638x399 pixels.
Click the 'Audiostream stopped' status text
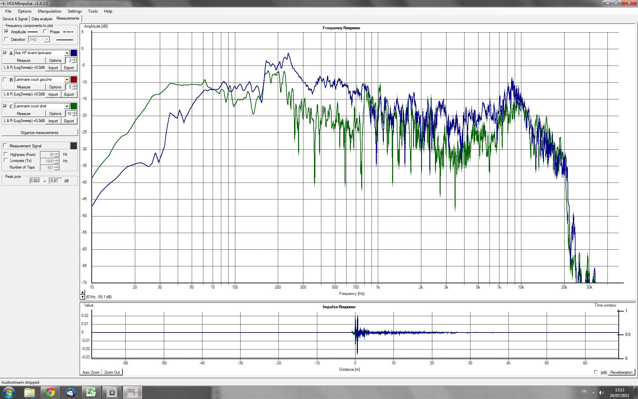click(20, 382)
